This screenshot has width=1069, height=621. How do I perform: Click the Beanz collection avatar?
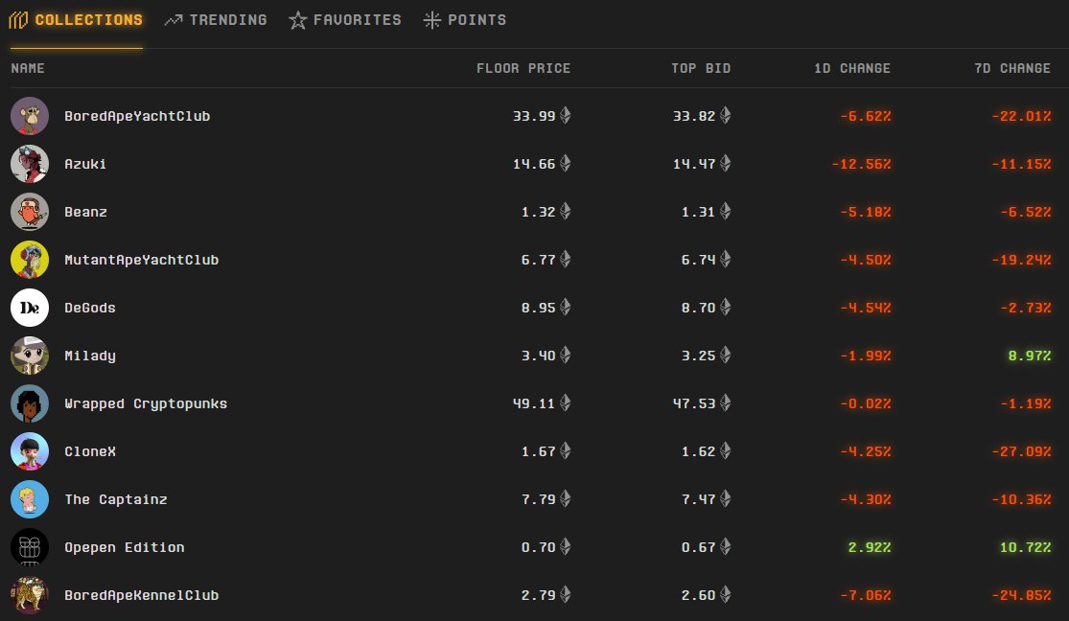30,212
